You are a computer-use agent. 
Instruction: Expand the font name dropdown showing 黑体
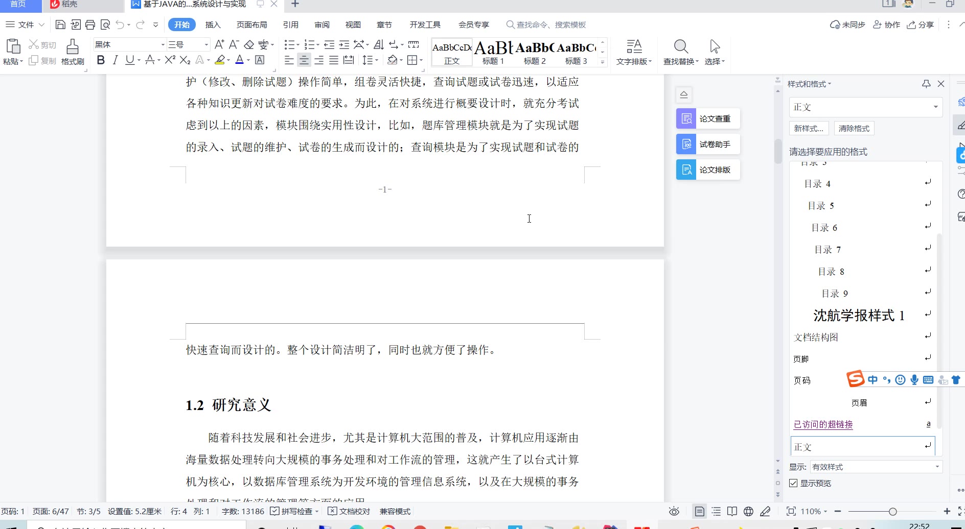[163, 45]
